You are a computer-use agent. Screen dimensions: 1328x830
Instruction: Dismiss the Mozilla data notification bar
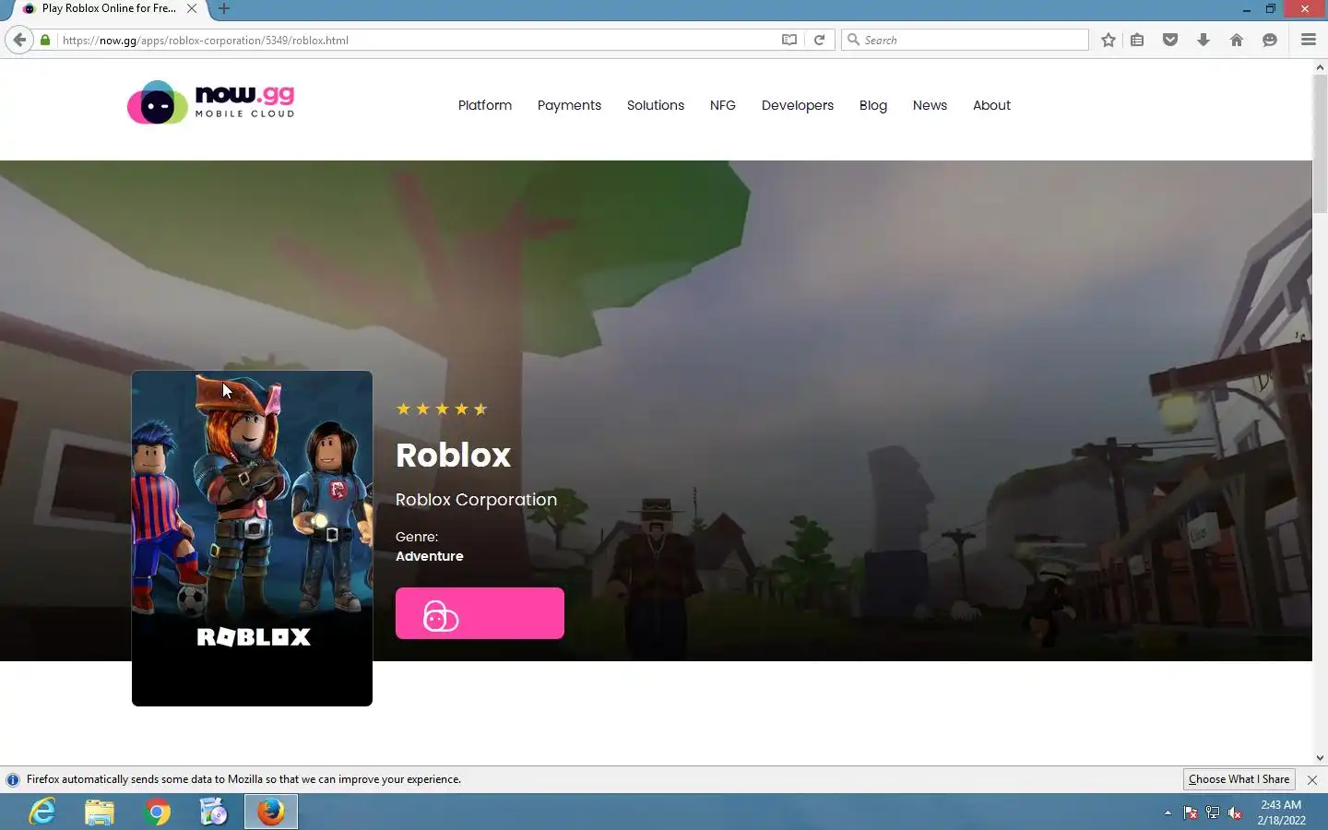click(x=1312, y=780)
